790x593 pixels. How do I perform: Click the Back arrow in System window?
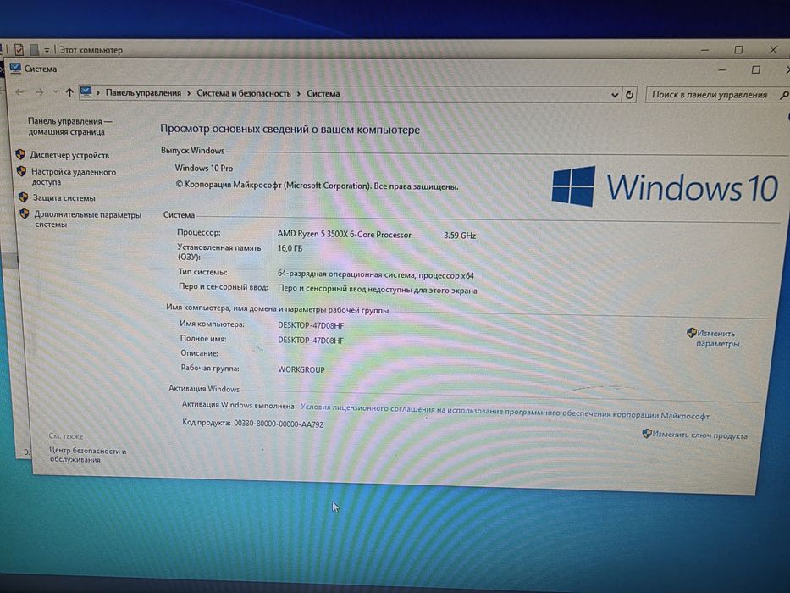[20, 92]
